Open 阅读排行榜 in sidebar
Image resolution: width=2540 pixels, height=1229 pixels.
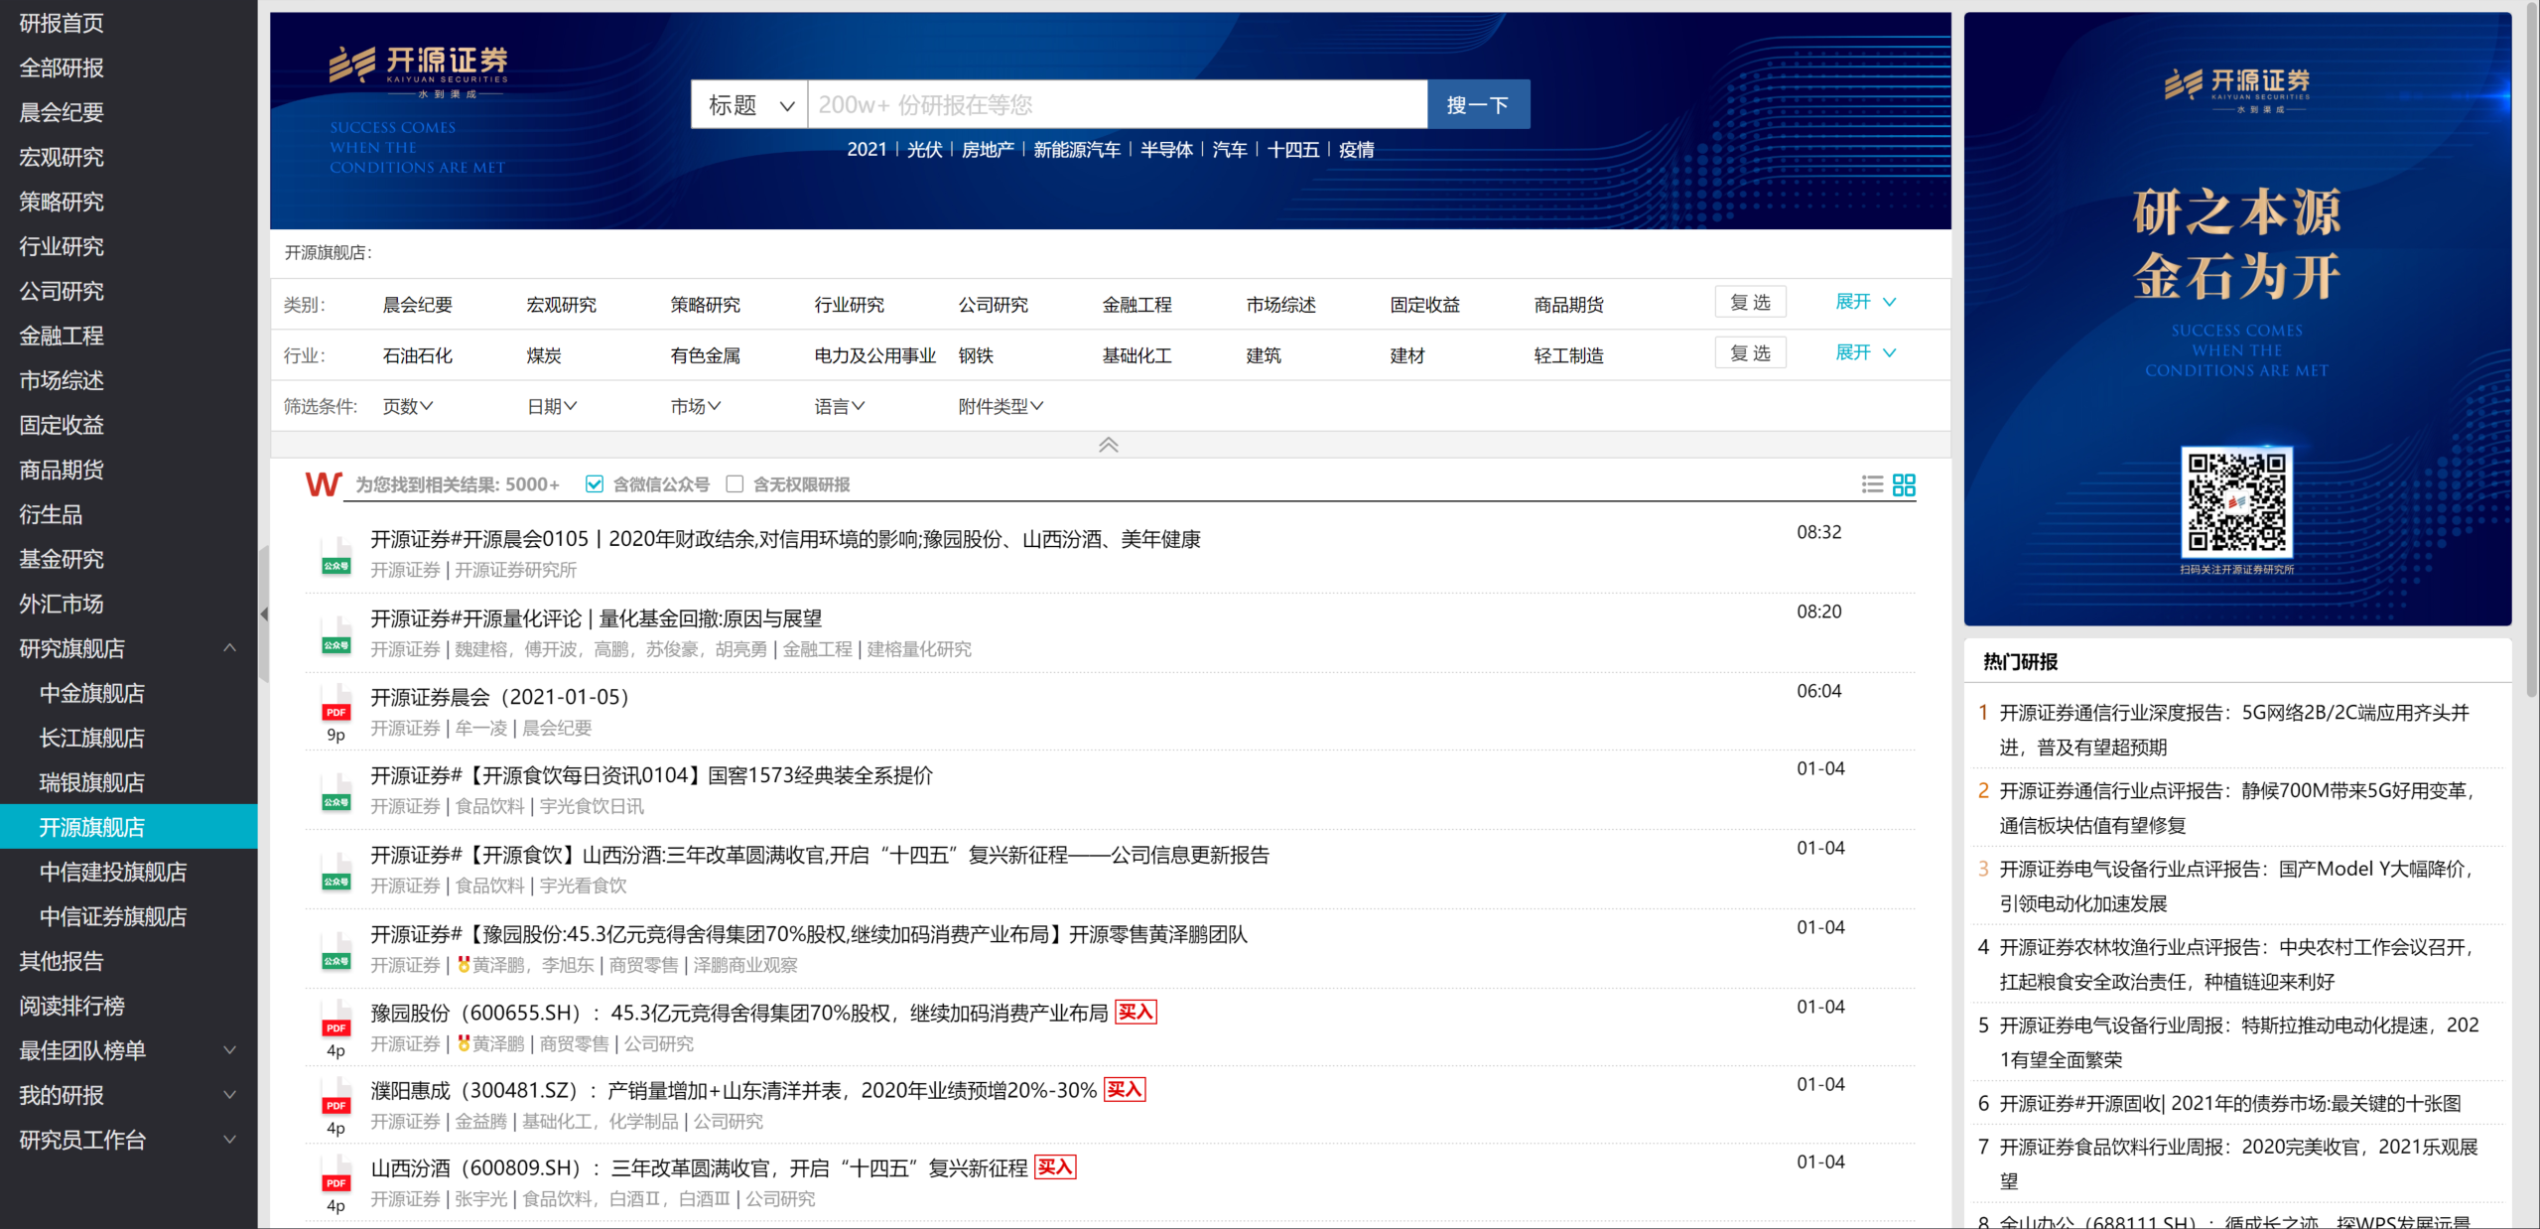click(x=72, y=1006)
